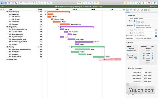Edit the project Title text field
The height and width of the screenshot is (98, 158).
(145, 18)
